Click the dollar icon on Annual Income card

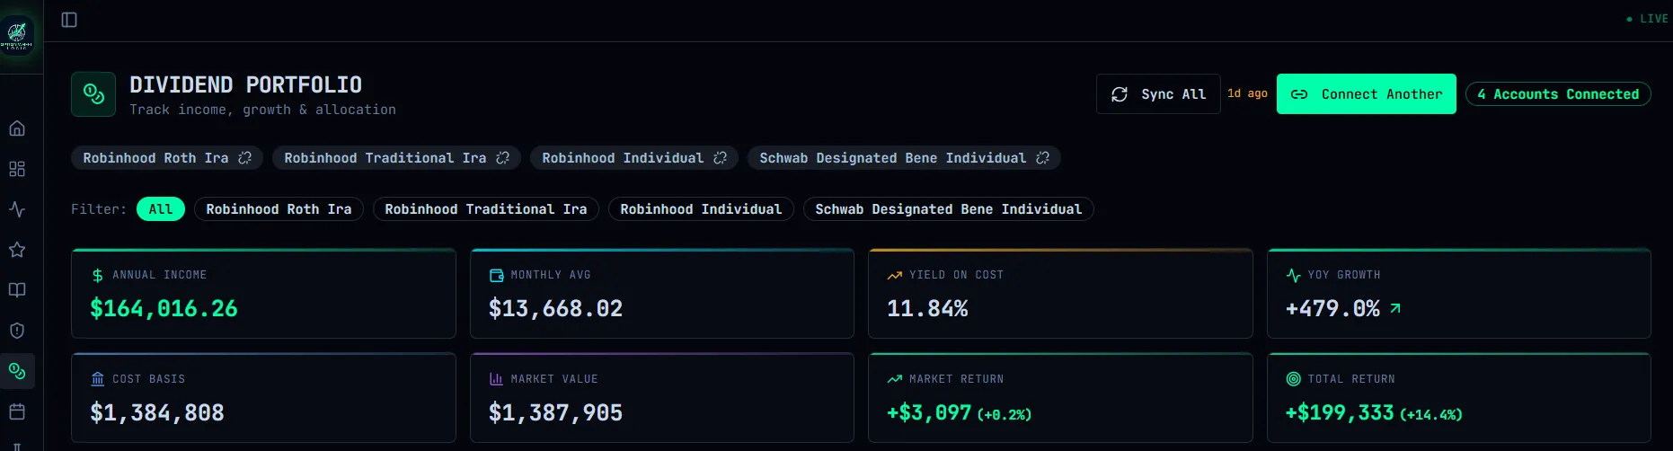pyautogui.click(x=97, y=276)
